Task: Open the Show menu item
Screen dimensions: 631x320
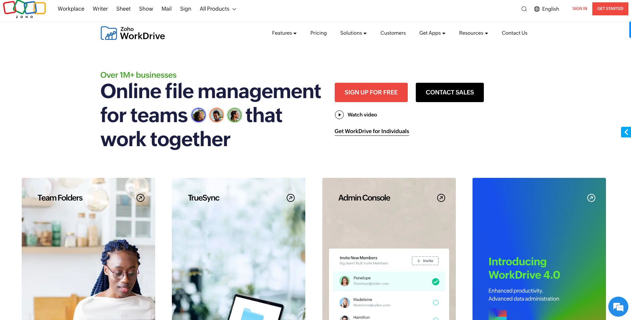Action: tap(146, 9)
